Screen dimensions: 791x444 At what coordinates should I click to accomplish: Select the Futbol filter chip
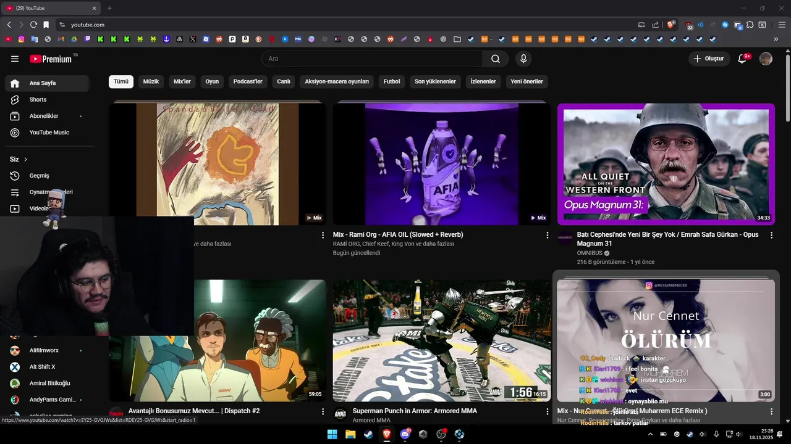click(392, 81)
